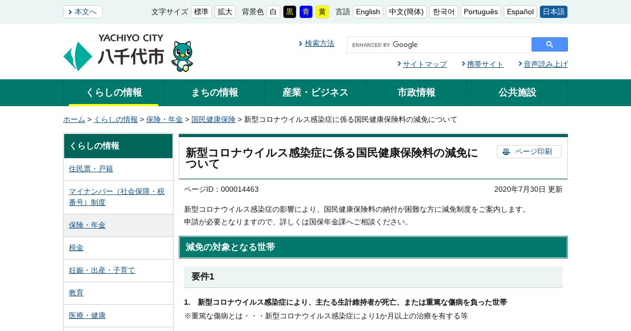Click the Yachiyo City logo
The height and width of the screenshot is (331, 631).
coord(114,53)
